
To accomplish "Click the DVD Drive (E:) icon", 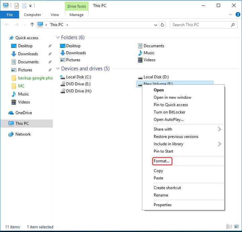I will 63,84.
